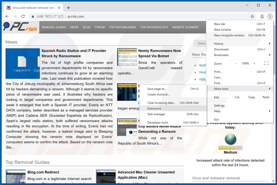Click the Nemty Ransomware article thumbnail
The height and width of the screenshot is (185, 277).
click(x=127, y=57)
